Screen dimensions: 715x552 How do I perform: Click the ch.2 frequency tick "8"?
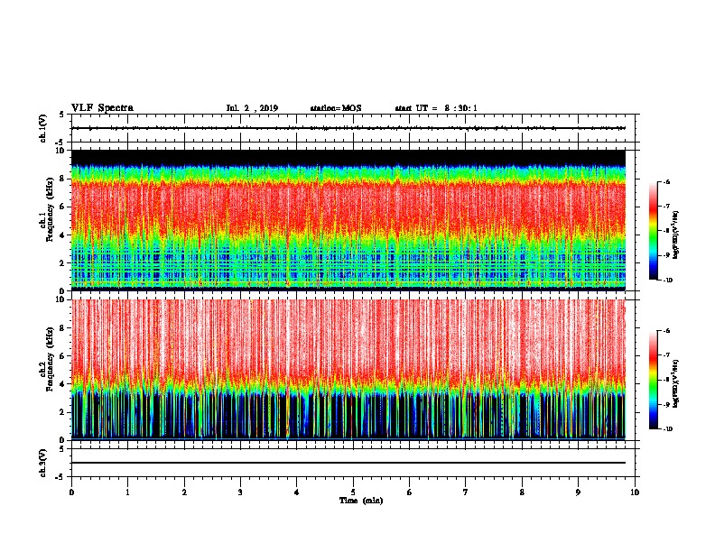click(x=62, y=328)
